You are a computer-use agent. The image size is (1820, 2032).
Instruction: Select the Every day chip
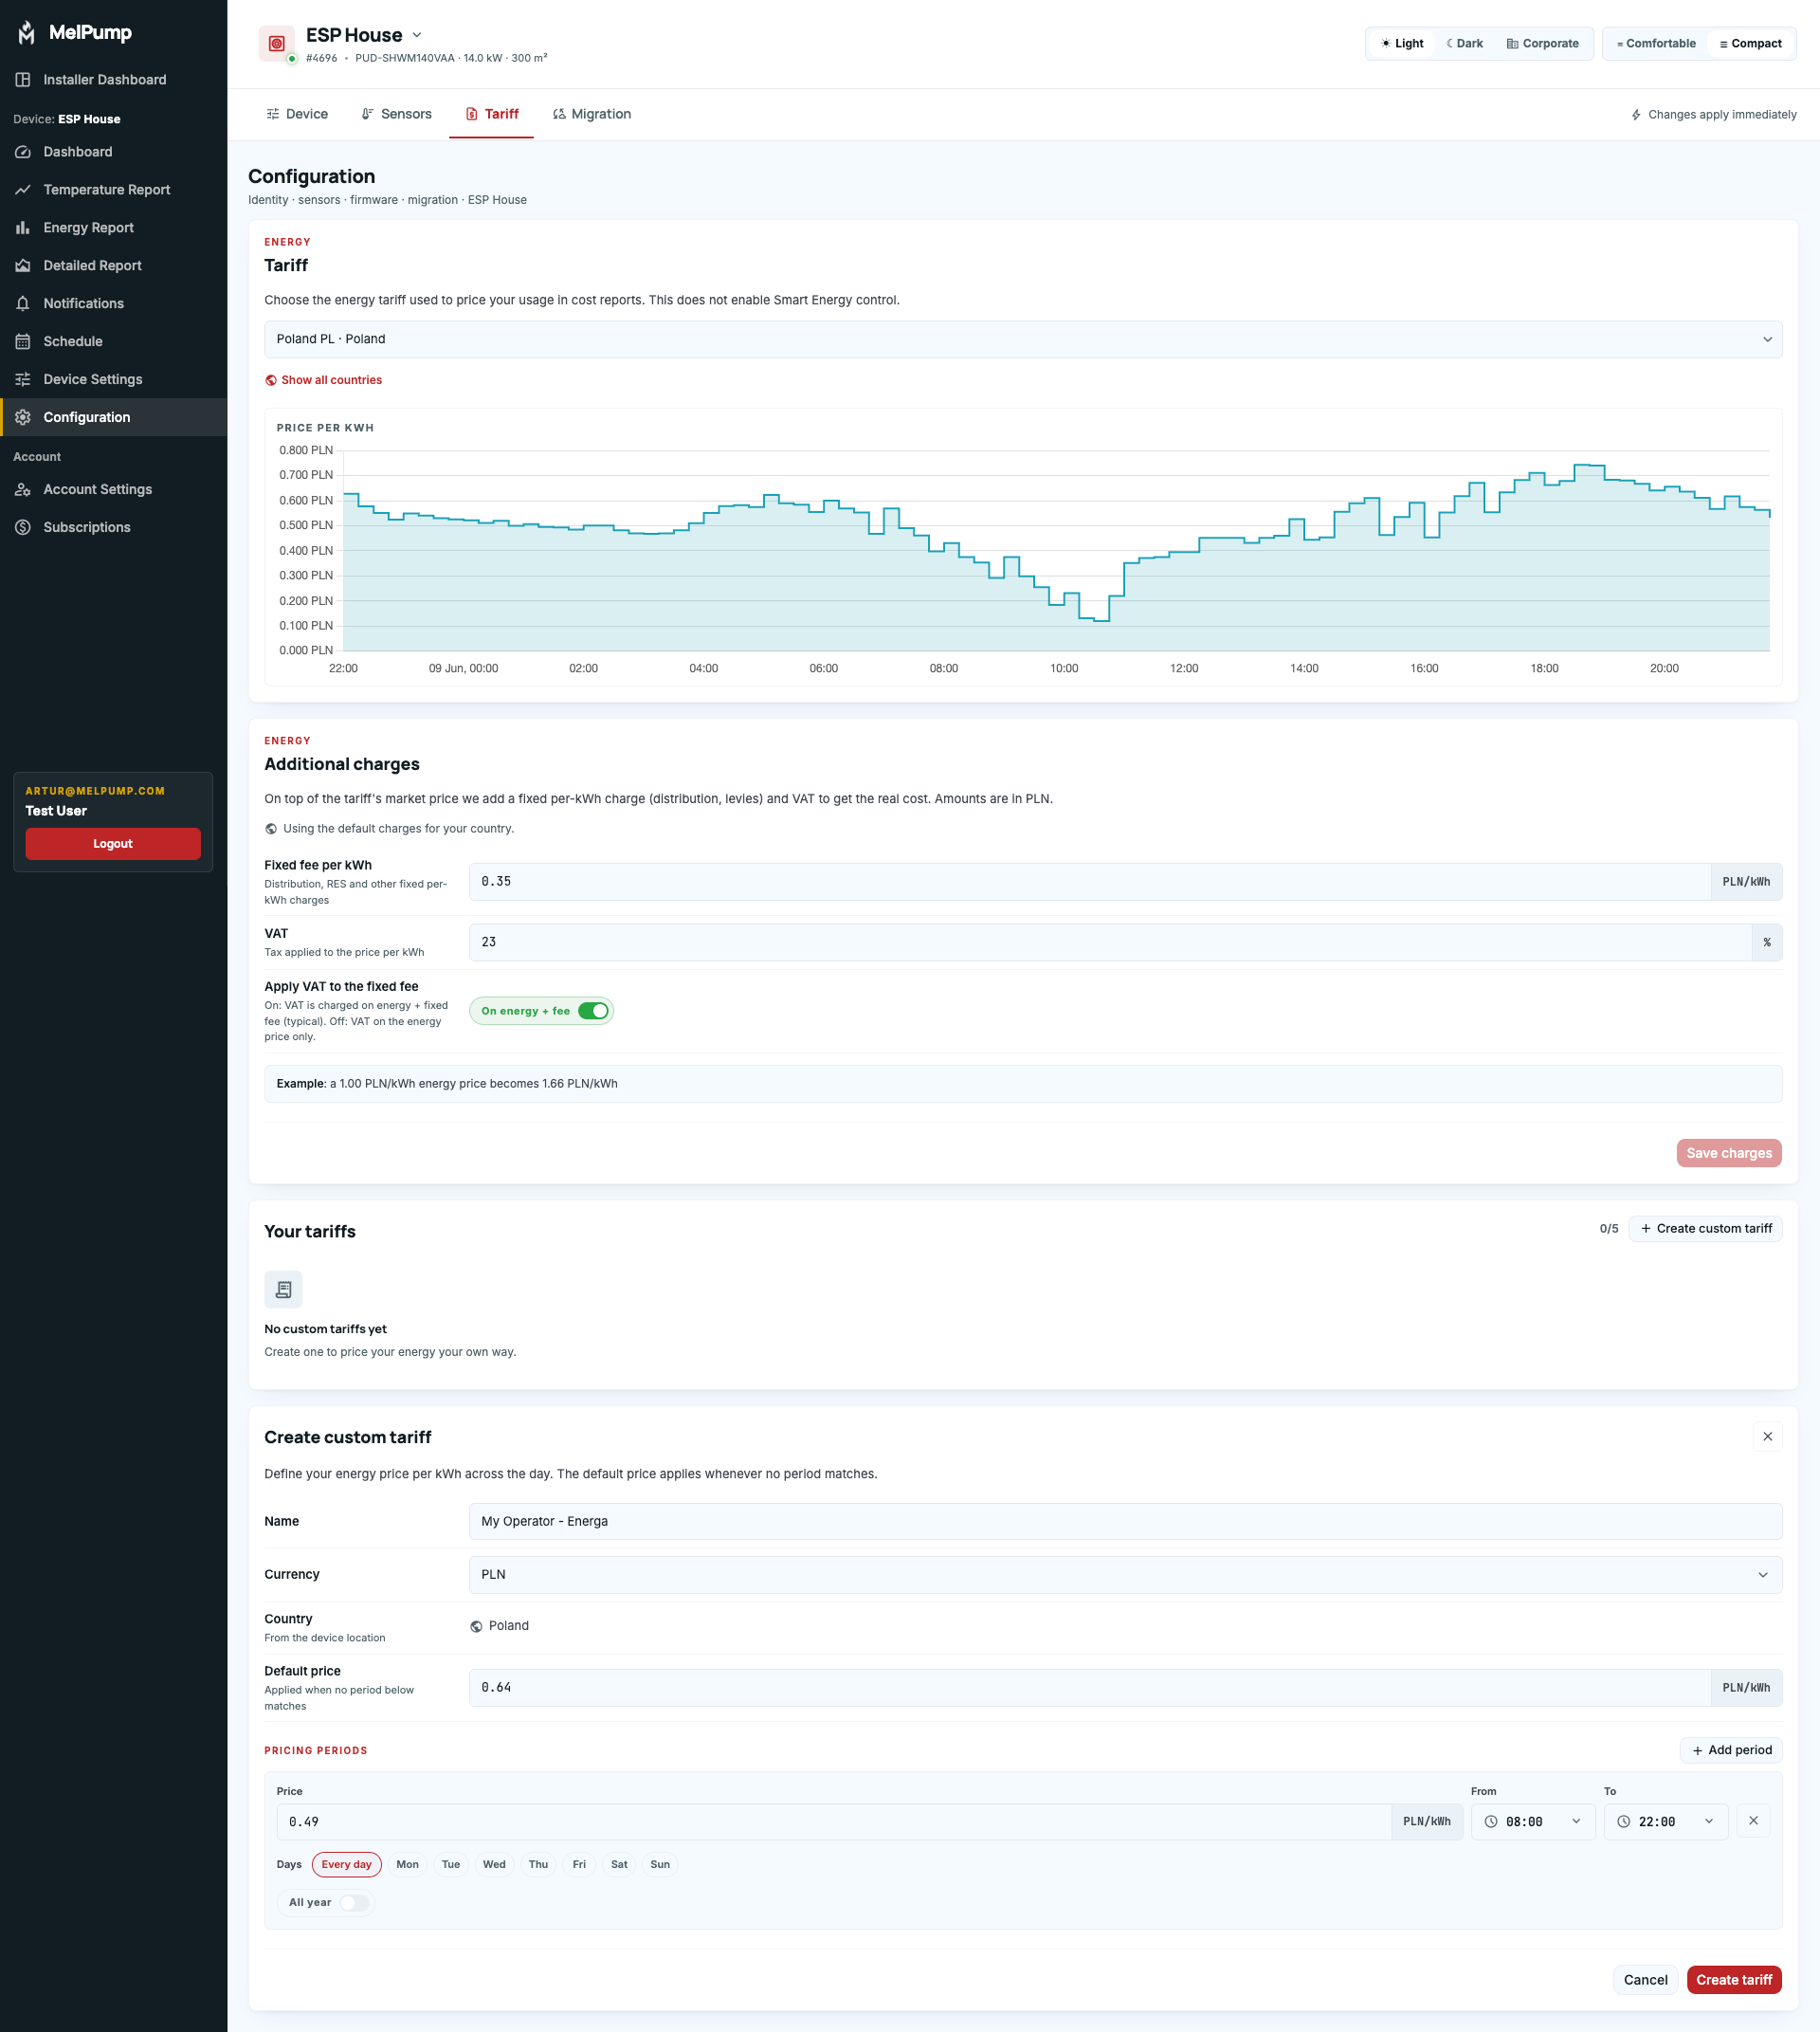(347, 1865)
